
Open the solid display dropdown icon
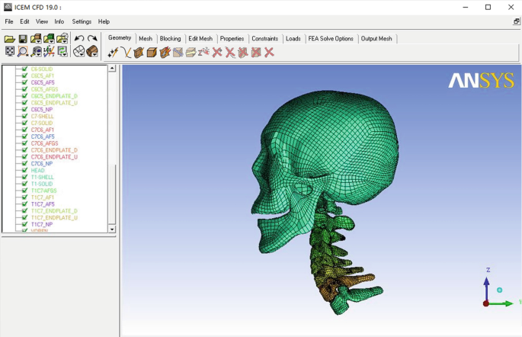[x=92, y=52]
